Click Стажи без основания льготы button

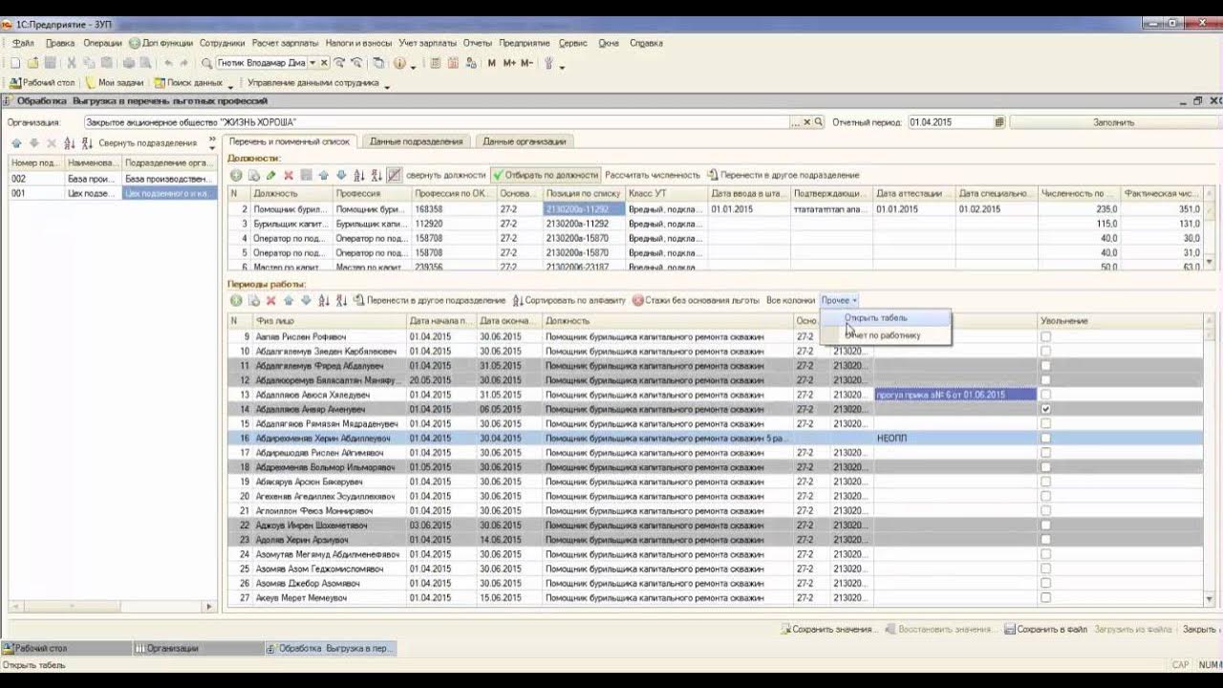pos(695,300)
